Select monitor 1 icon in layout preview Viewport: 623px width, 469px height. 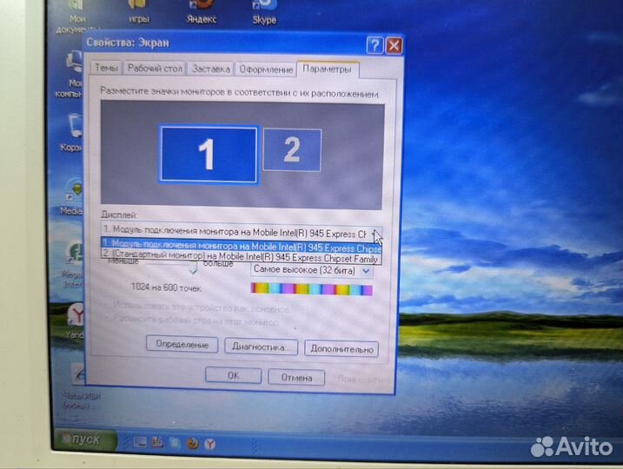tap(208, 154)
